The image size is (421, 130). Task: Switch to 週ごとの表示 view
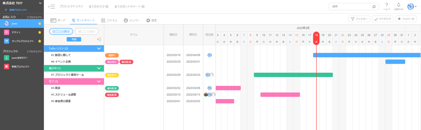[87, 31]
